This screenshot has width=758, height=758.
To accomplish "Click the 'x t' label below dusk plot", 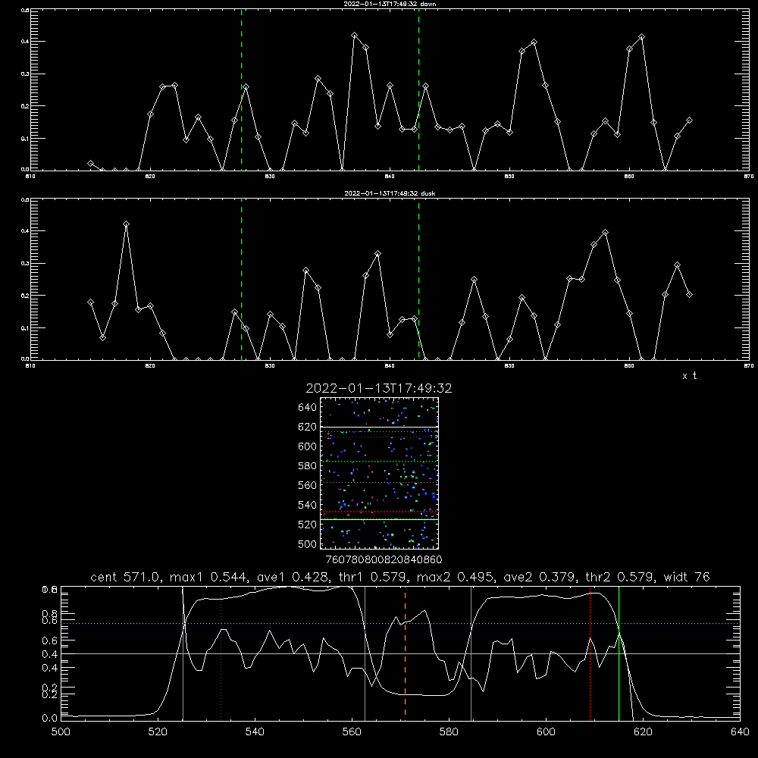I will (689, 376).
